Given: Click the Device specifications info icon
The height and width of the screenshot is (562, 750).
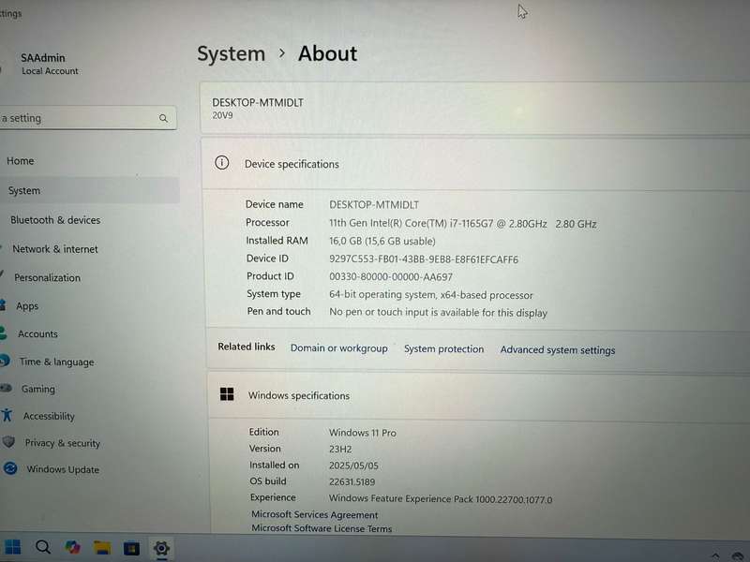Looking at the screenshot, I should point(222,163).
